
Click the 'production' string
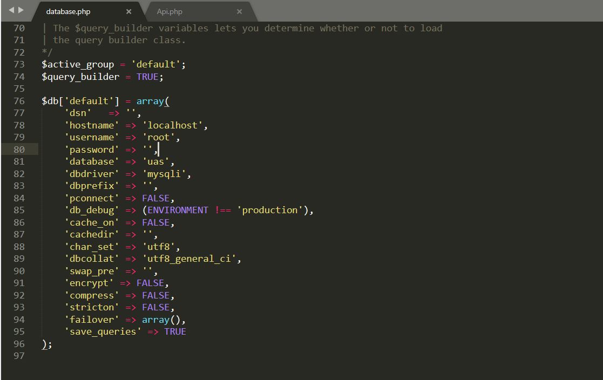tap(269, 210)
